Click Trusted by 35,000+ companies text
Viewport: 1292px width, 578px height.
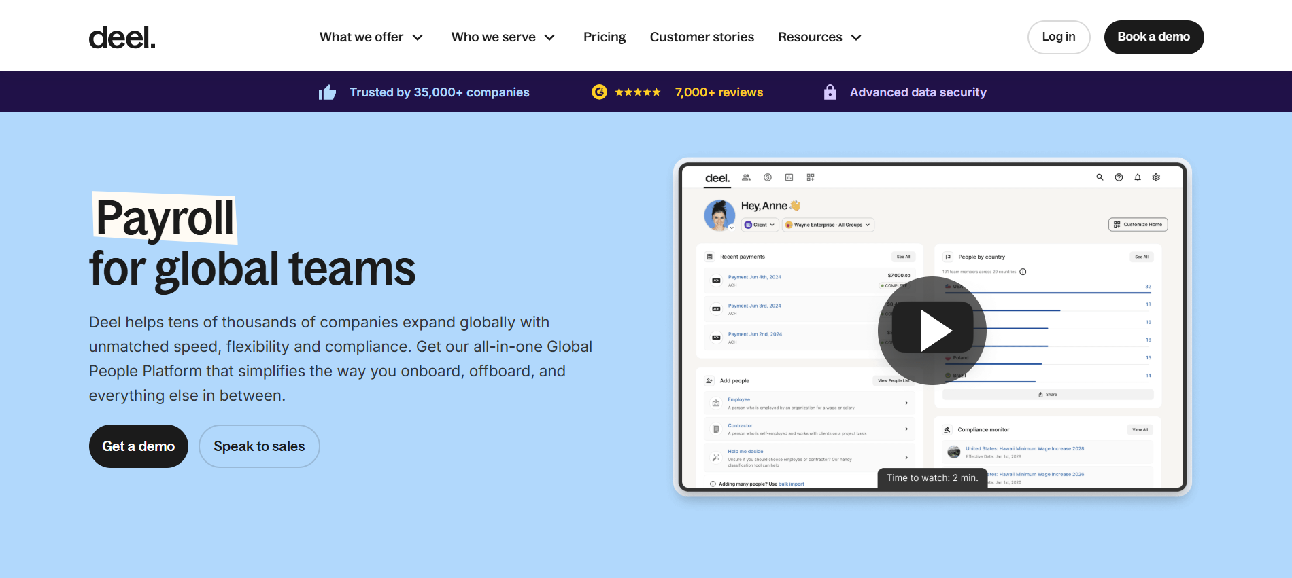click(x=439, y=92)
